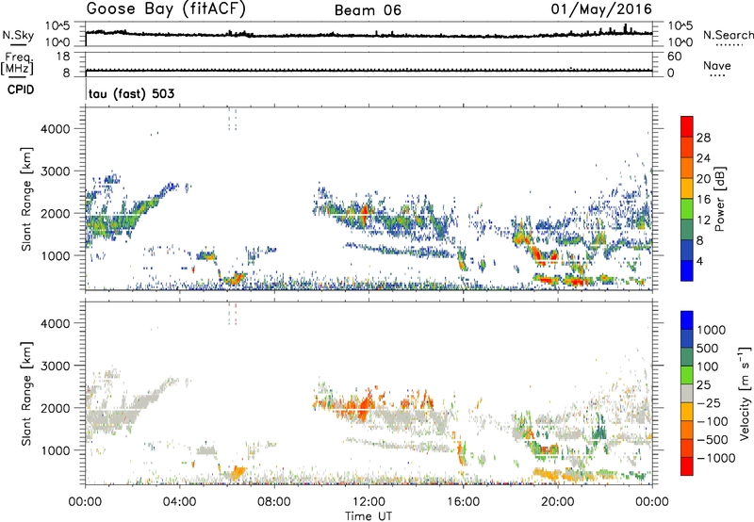
Task: Click '4000' on the power panel y-axis
Action: click(x=56, y=129)
